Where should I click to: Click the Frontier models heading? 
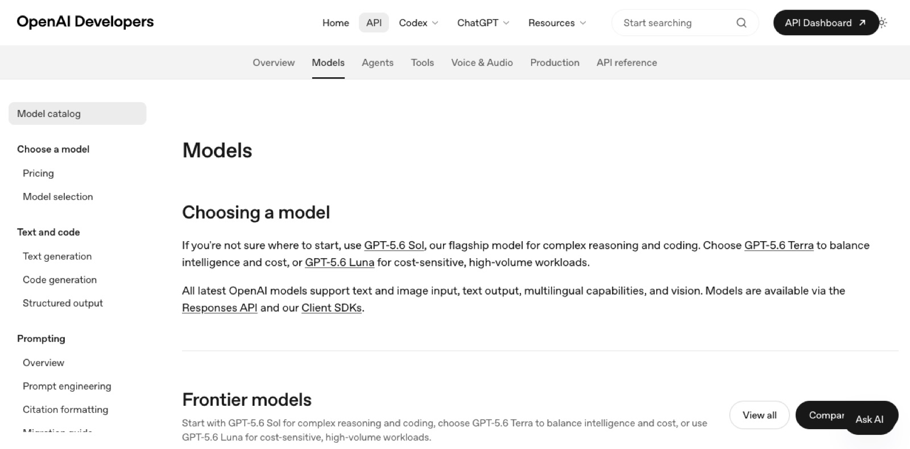tap(247, 400)
